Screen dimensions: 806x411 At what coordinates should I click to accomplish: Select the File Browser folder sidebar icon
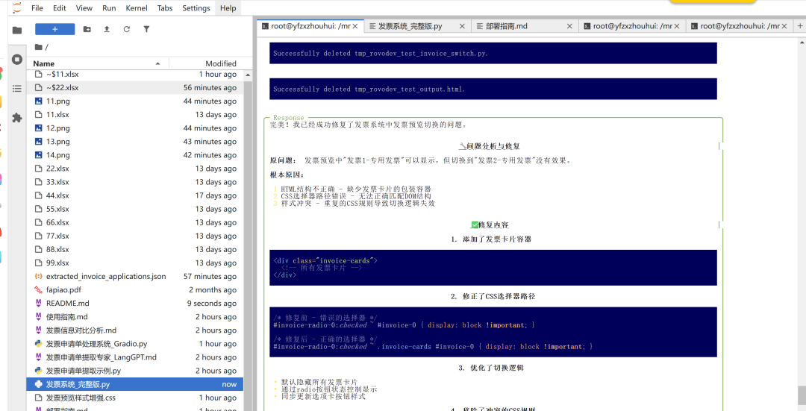point(16,30)
